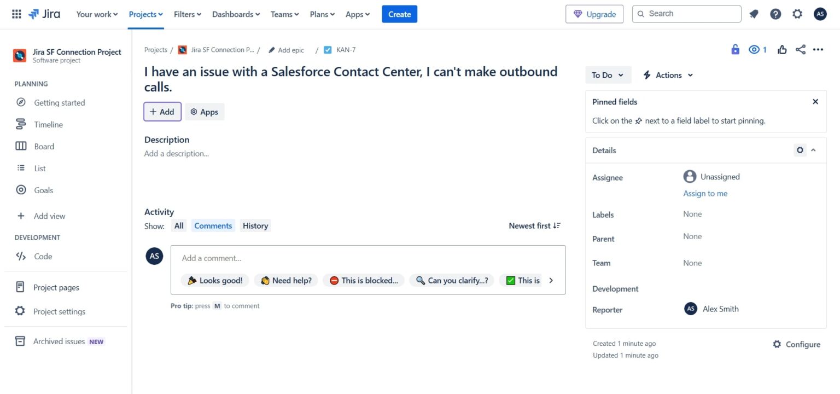
Task: Switch comment ordering from Newest first
Action: pos(534,225)
